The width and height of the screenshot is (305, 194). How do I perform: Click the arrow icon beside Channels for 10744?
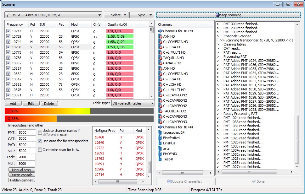click(160, 127)
